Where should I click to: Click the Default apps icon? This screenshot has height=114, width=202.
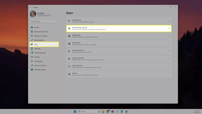point(69,36)
